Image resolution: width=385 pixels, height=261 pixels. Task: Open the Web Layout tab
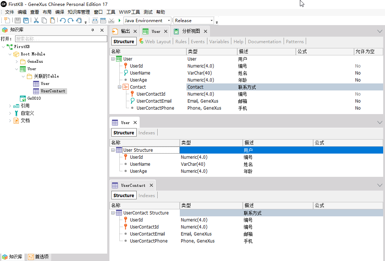(155, 42)
